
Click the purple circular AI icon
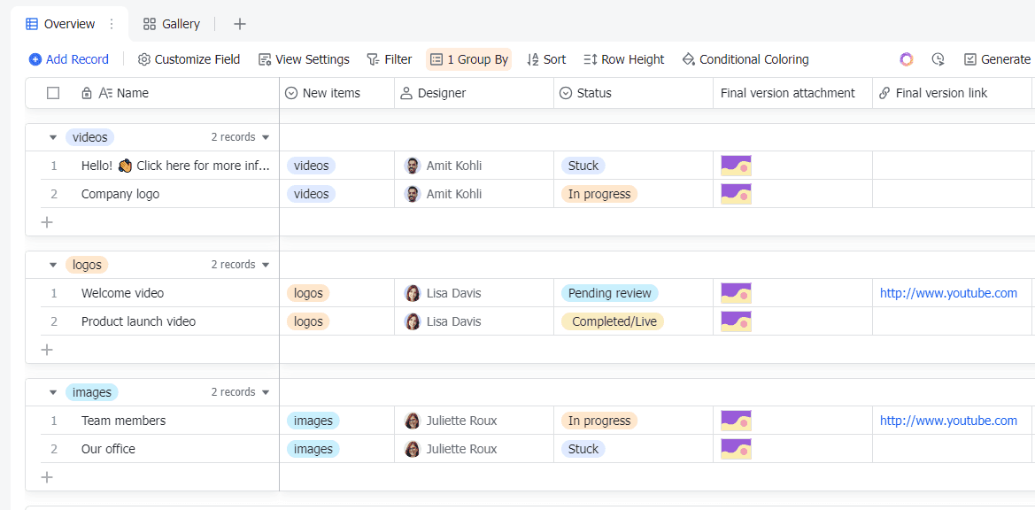coord(907,59)
